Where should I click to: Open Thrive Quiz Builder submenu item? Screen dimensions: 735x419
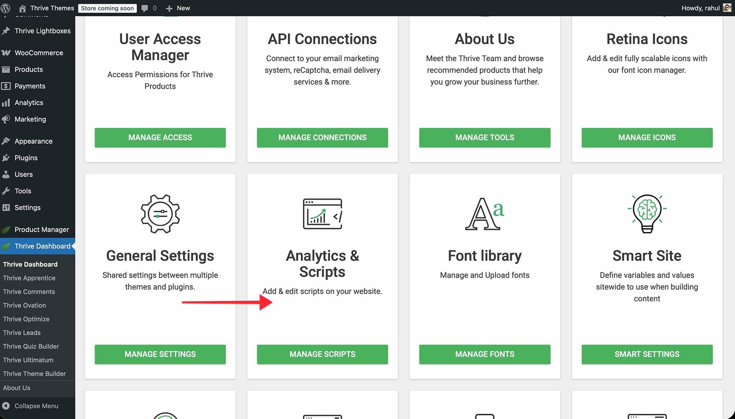pos(31,346)
